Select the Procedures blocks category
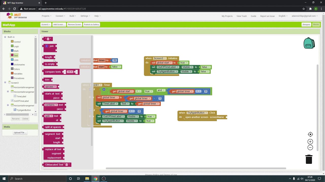The image size is (325, 182). [19, 78]
